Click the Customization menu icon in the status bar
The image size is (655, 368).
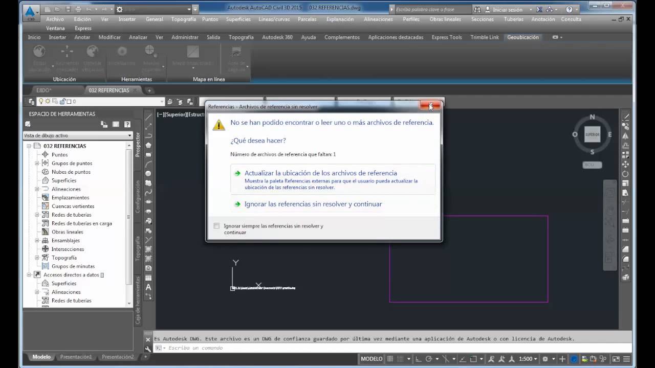tap(626, 359)
